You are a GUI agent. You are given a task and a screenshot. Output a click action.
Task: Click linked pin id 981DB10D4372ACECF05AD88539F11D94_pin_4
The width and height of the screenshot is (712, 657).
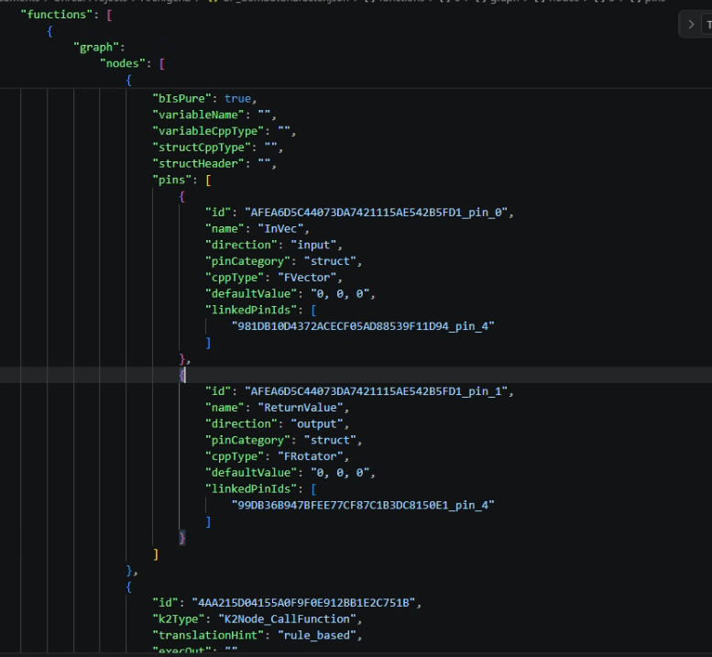tap(363, 326)
